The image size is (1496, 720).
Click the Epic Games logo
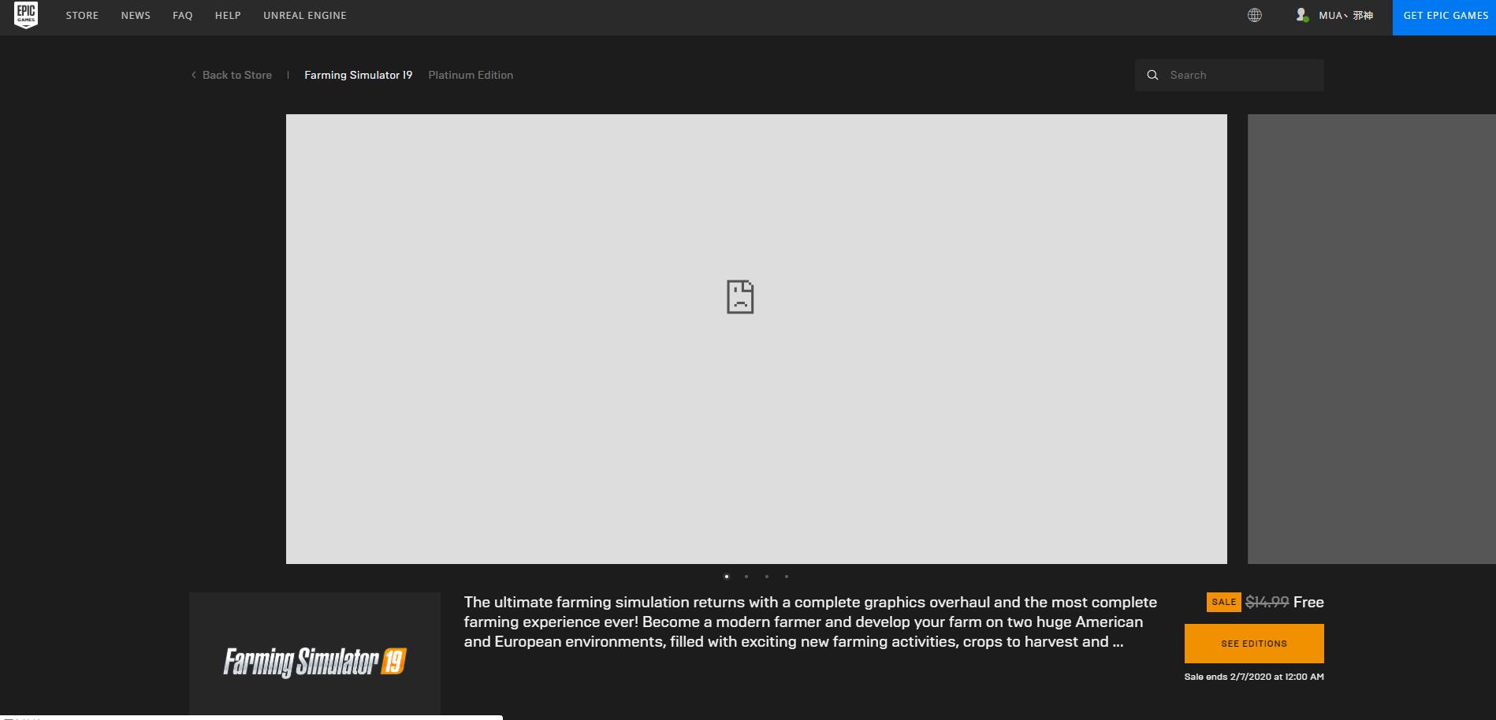coord(26,15)
